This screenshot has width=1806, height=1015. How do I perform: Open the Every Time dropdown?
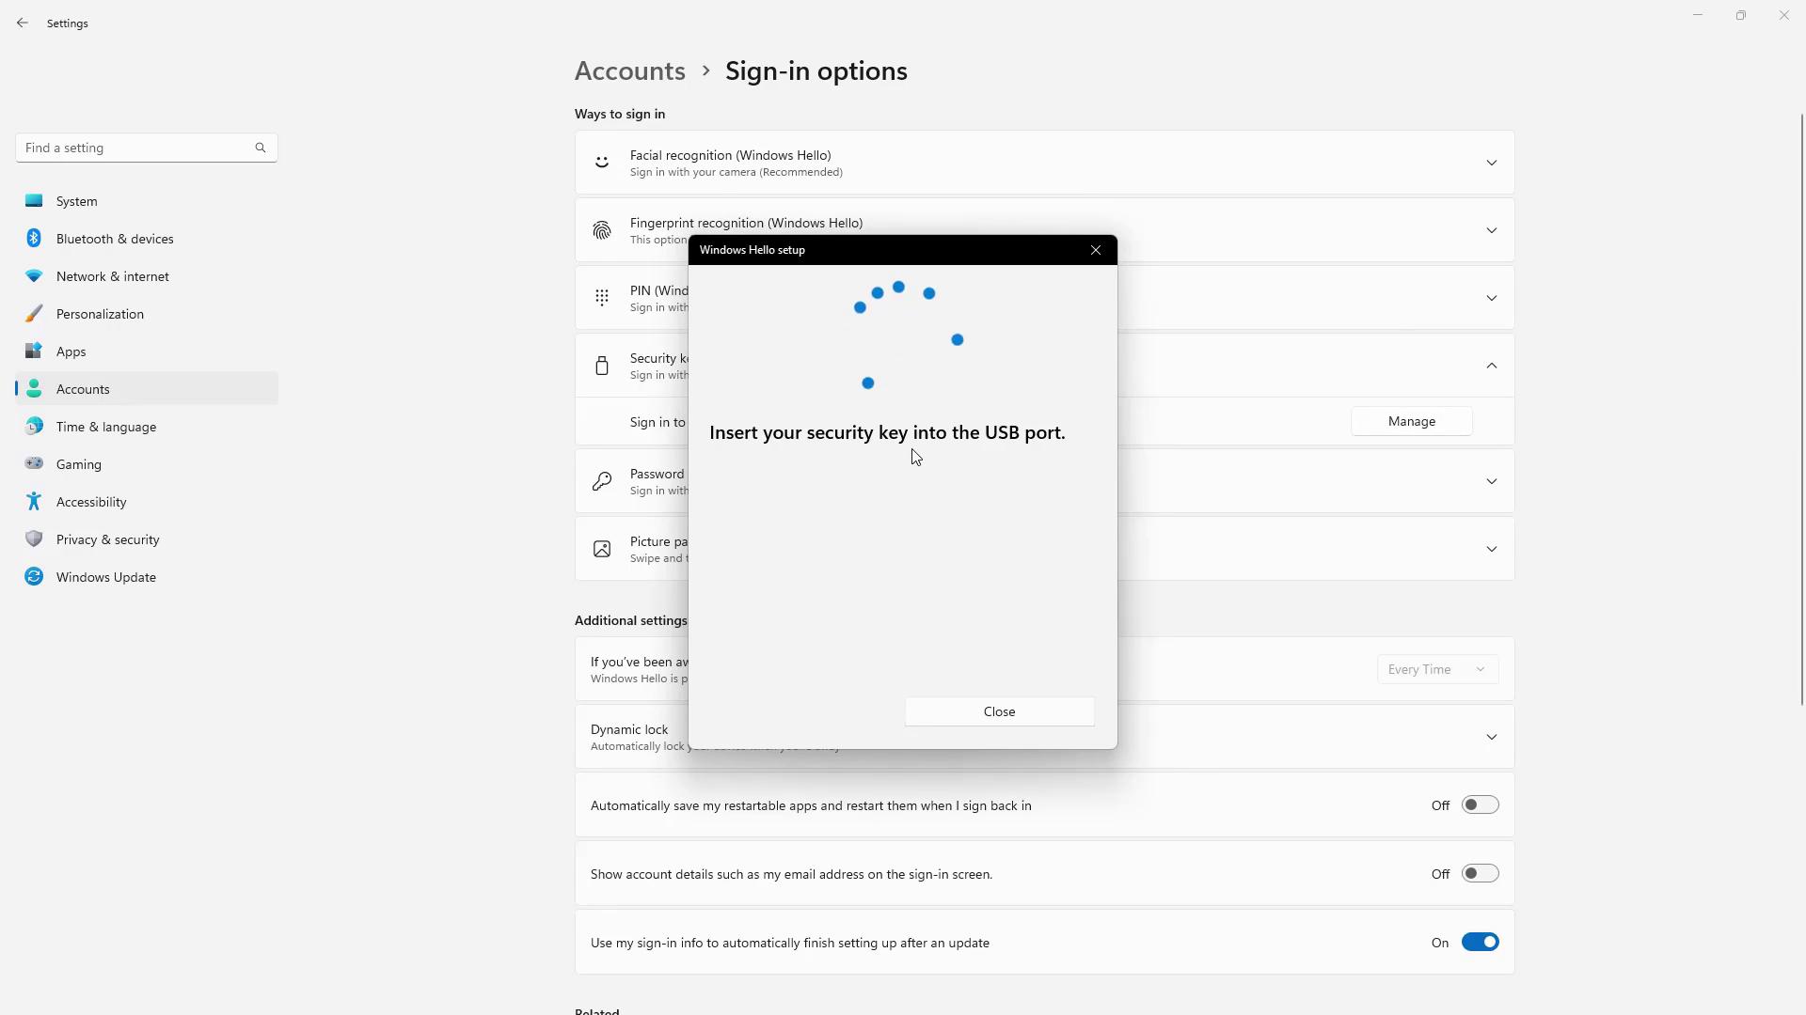[x=1436, y=669]
